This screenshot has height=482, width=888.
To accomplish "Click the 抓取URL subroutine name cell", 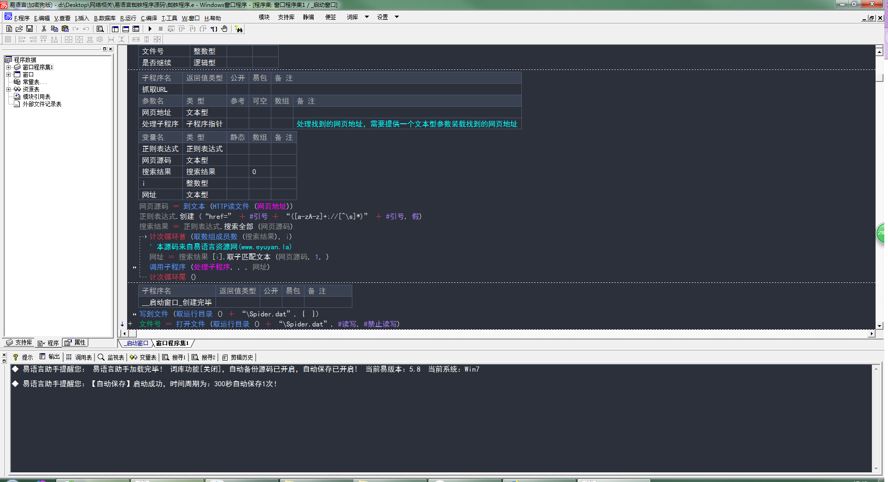I will (x=160, y=90).
